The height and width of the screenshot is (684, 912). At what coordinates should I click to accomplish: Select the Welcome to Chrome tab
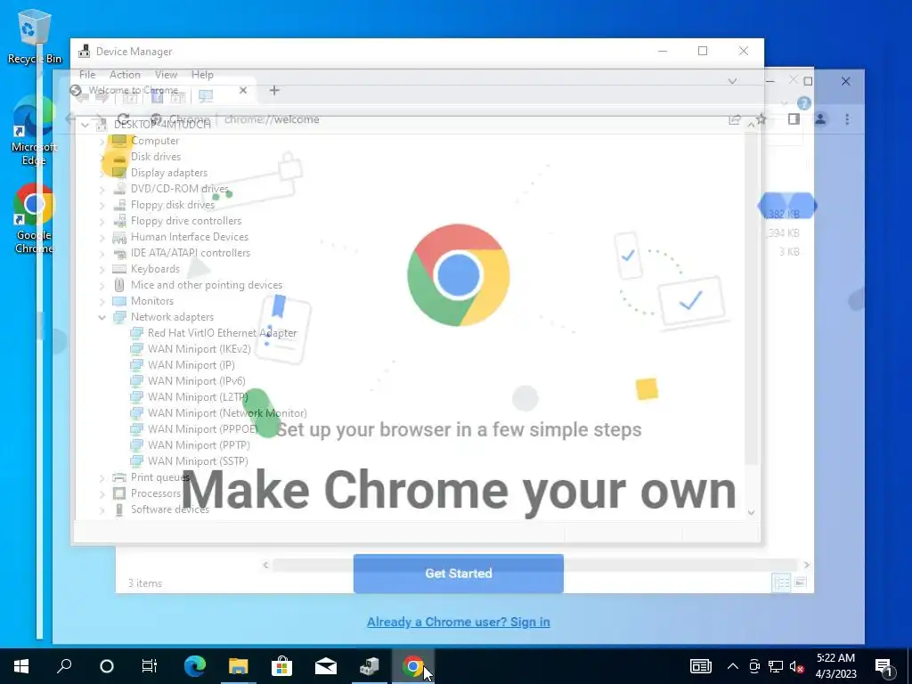(156, 90)
